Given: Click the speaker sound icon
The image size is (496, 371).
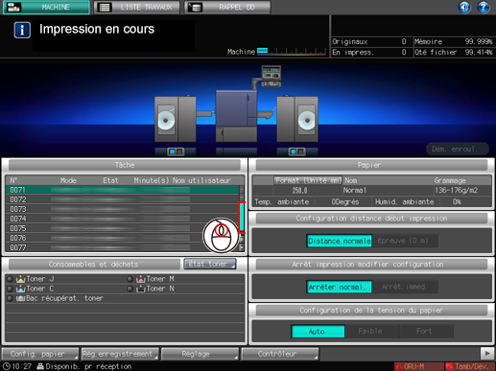Looking at the screenshot, I should tap(464, 7).
